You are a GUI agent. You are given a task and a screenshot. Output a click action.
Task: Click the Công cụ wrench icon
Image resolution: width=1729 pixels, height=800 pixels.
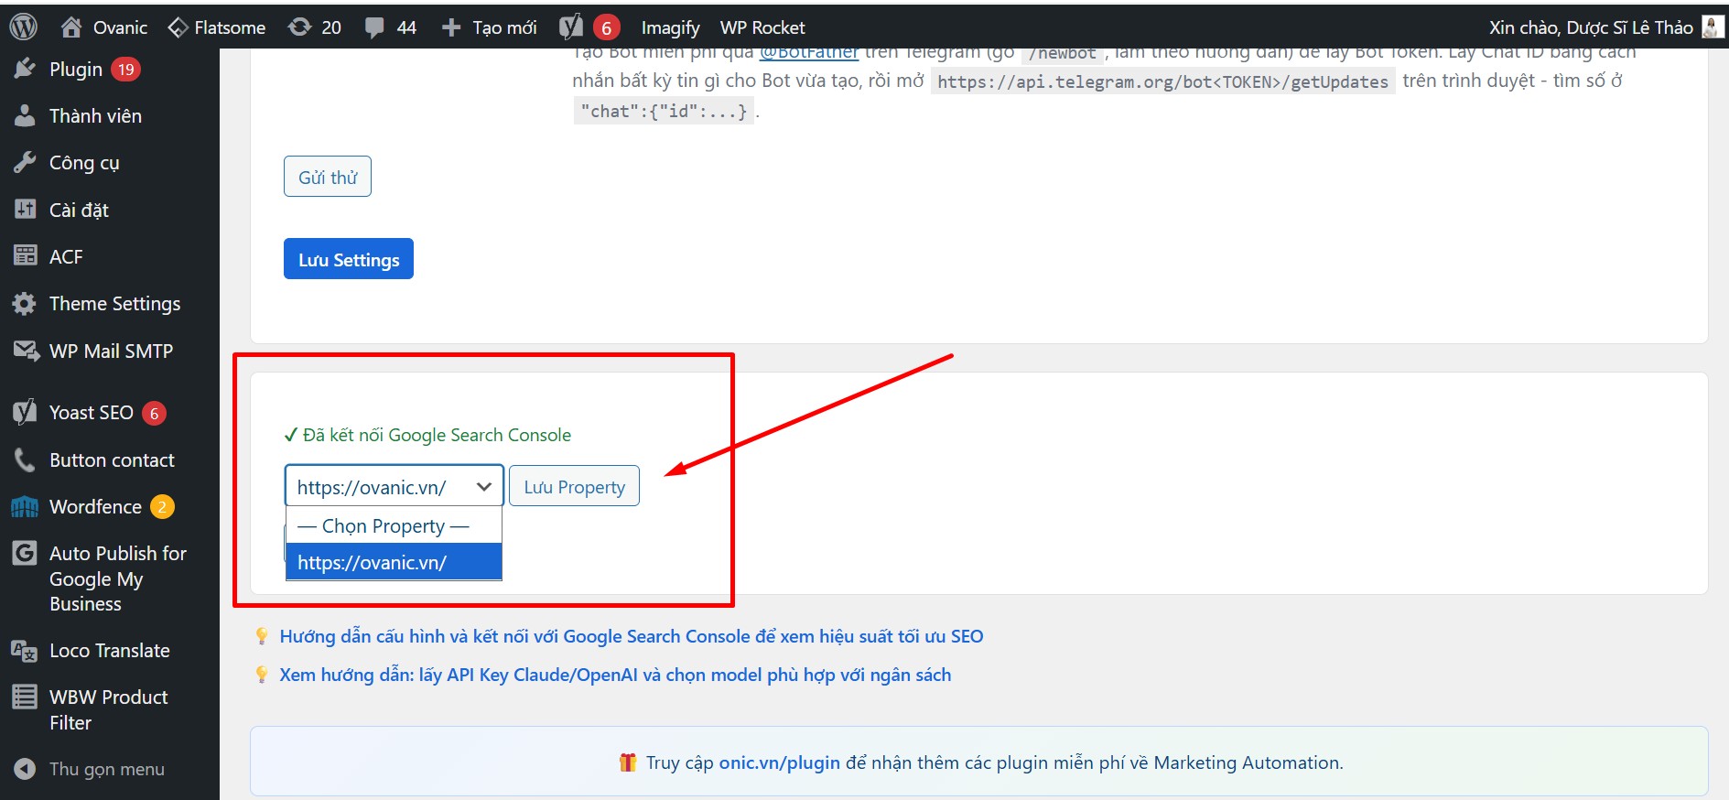click(x=25, y=162)
